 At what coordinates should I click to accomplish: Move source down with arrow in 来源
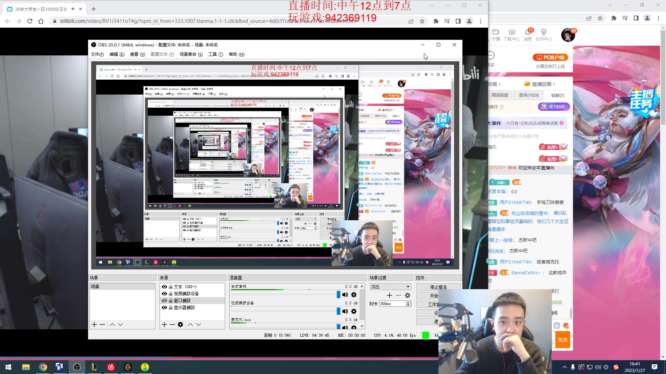click(x=198, y=324)
